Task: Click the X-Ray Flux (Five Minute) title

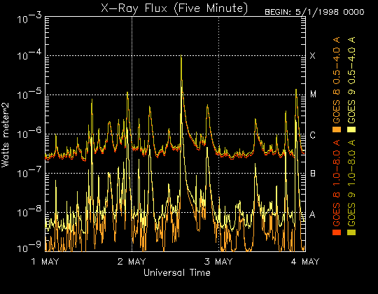Action: tap(174, 8)
